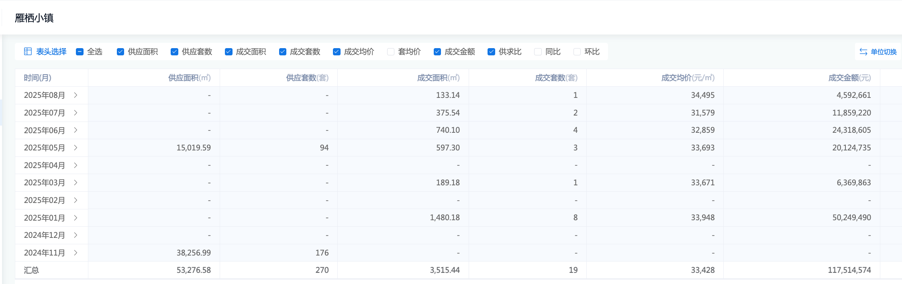Screen dimensions: 902x284
Task: Expand the 2025年08月 row
Action: click(x=76, y=95)
